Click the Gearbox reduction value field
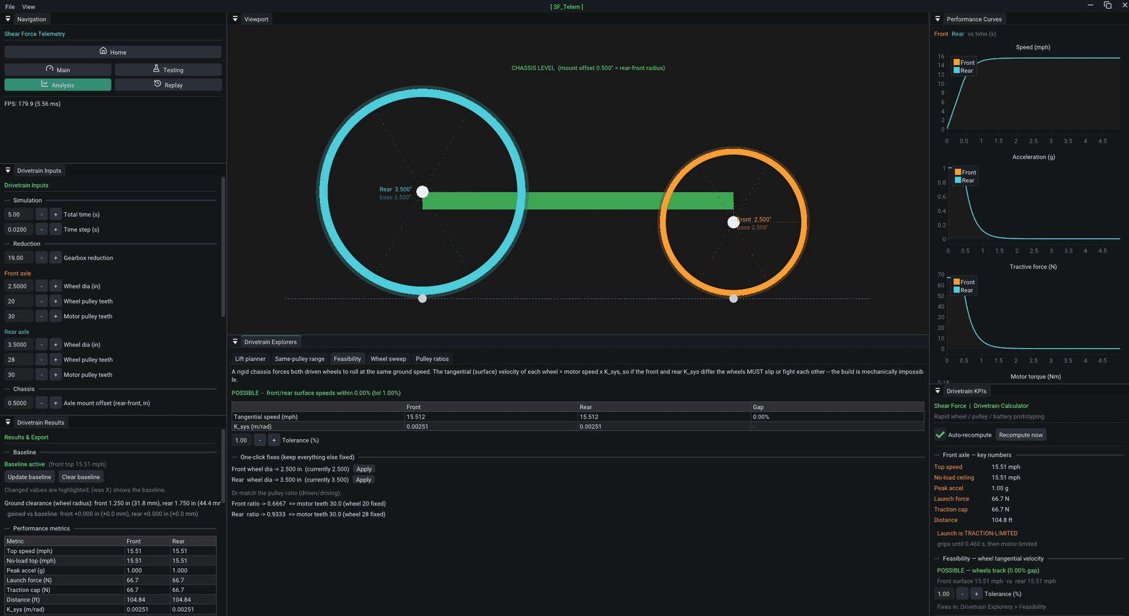This screenshot has height=616, width=1129. coord(19,257)
